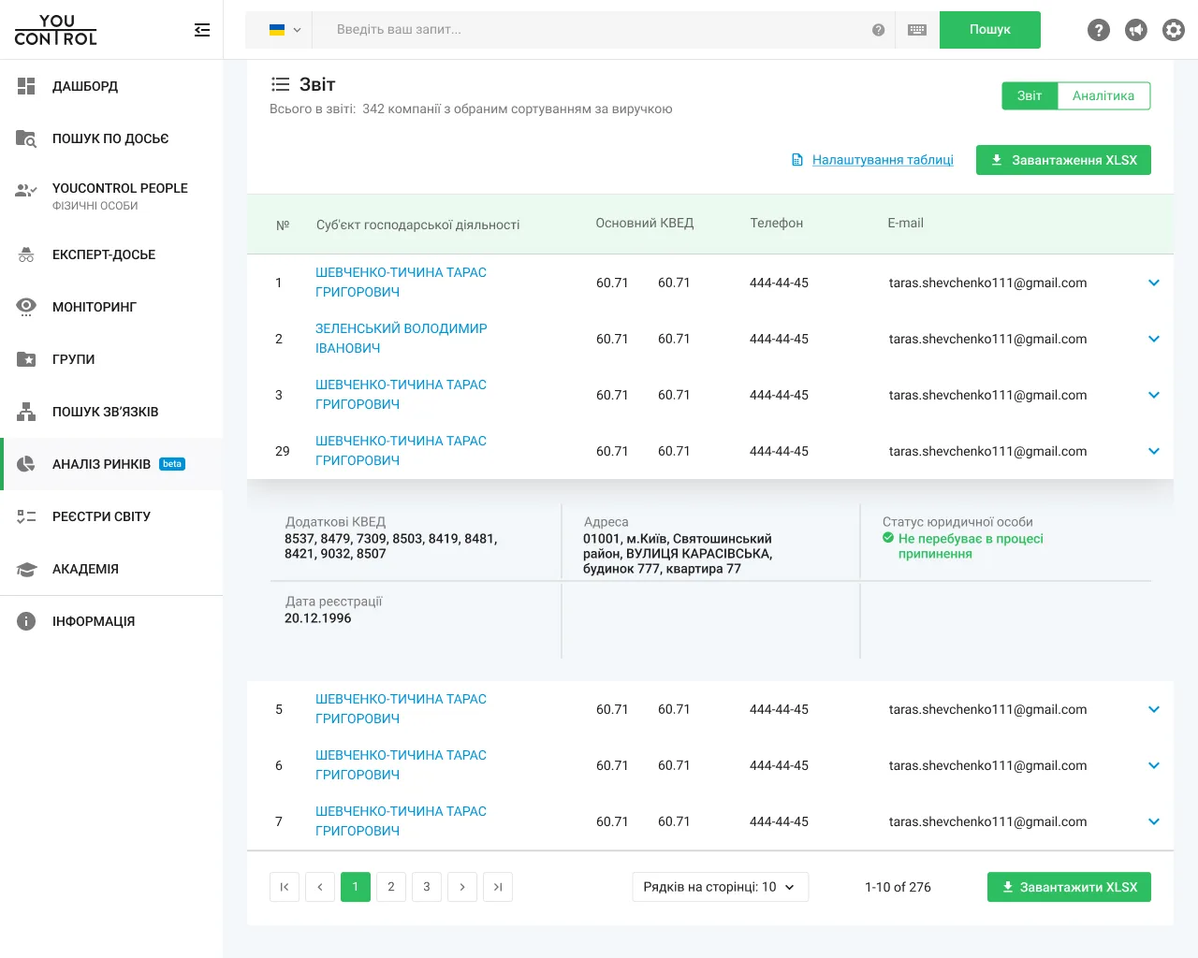Switch to the Аналітика tab

coord(1103,95)
